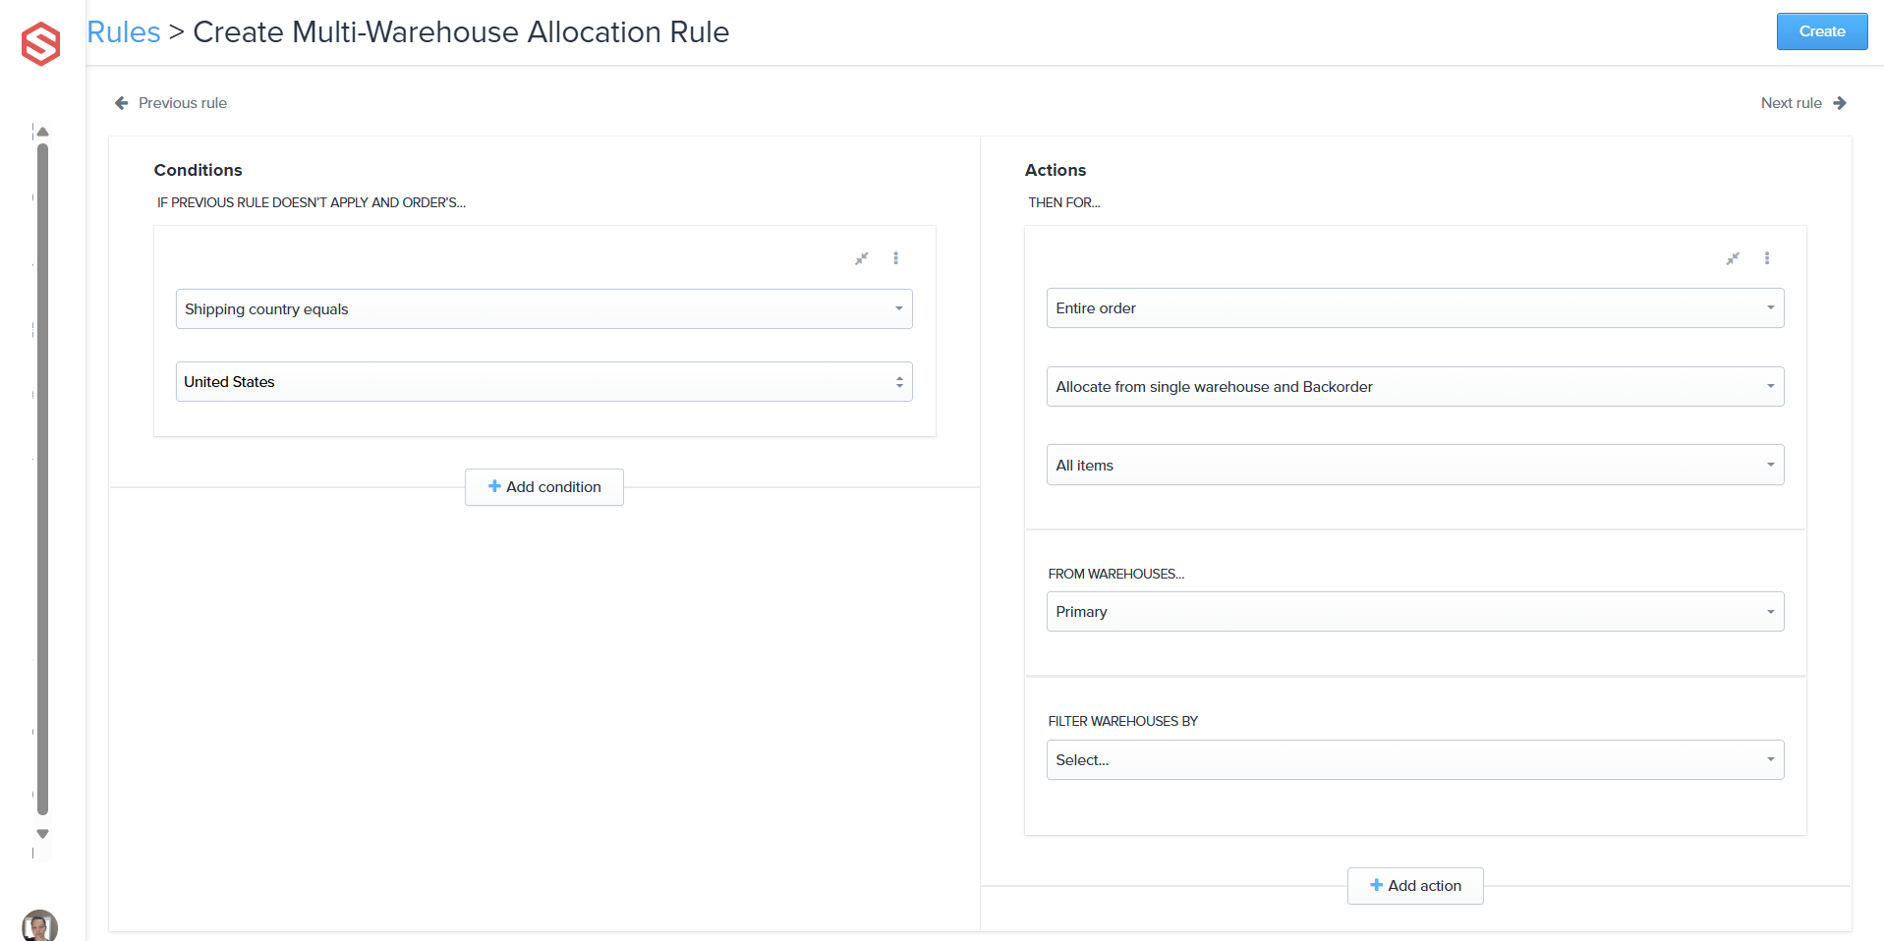Click the Next rule right arrow
Screen dimensions: 1884x941
1839,103
